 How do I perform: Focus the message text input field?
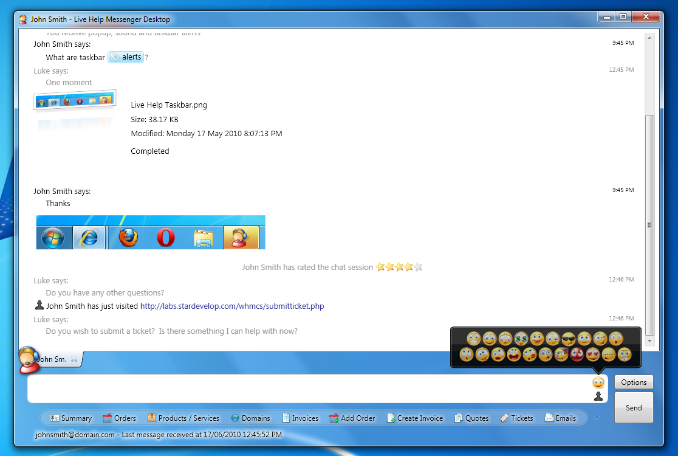[x=304, y=388]
